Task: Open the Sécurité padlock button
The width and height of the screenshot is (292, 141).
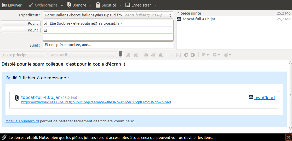Action: 106,5
